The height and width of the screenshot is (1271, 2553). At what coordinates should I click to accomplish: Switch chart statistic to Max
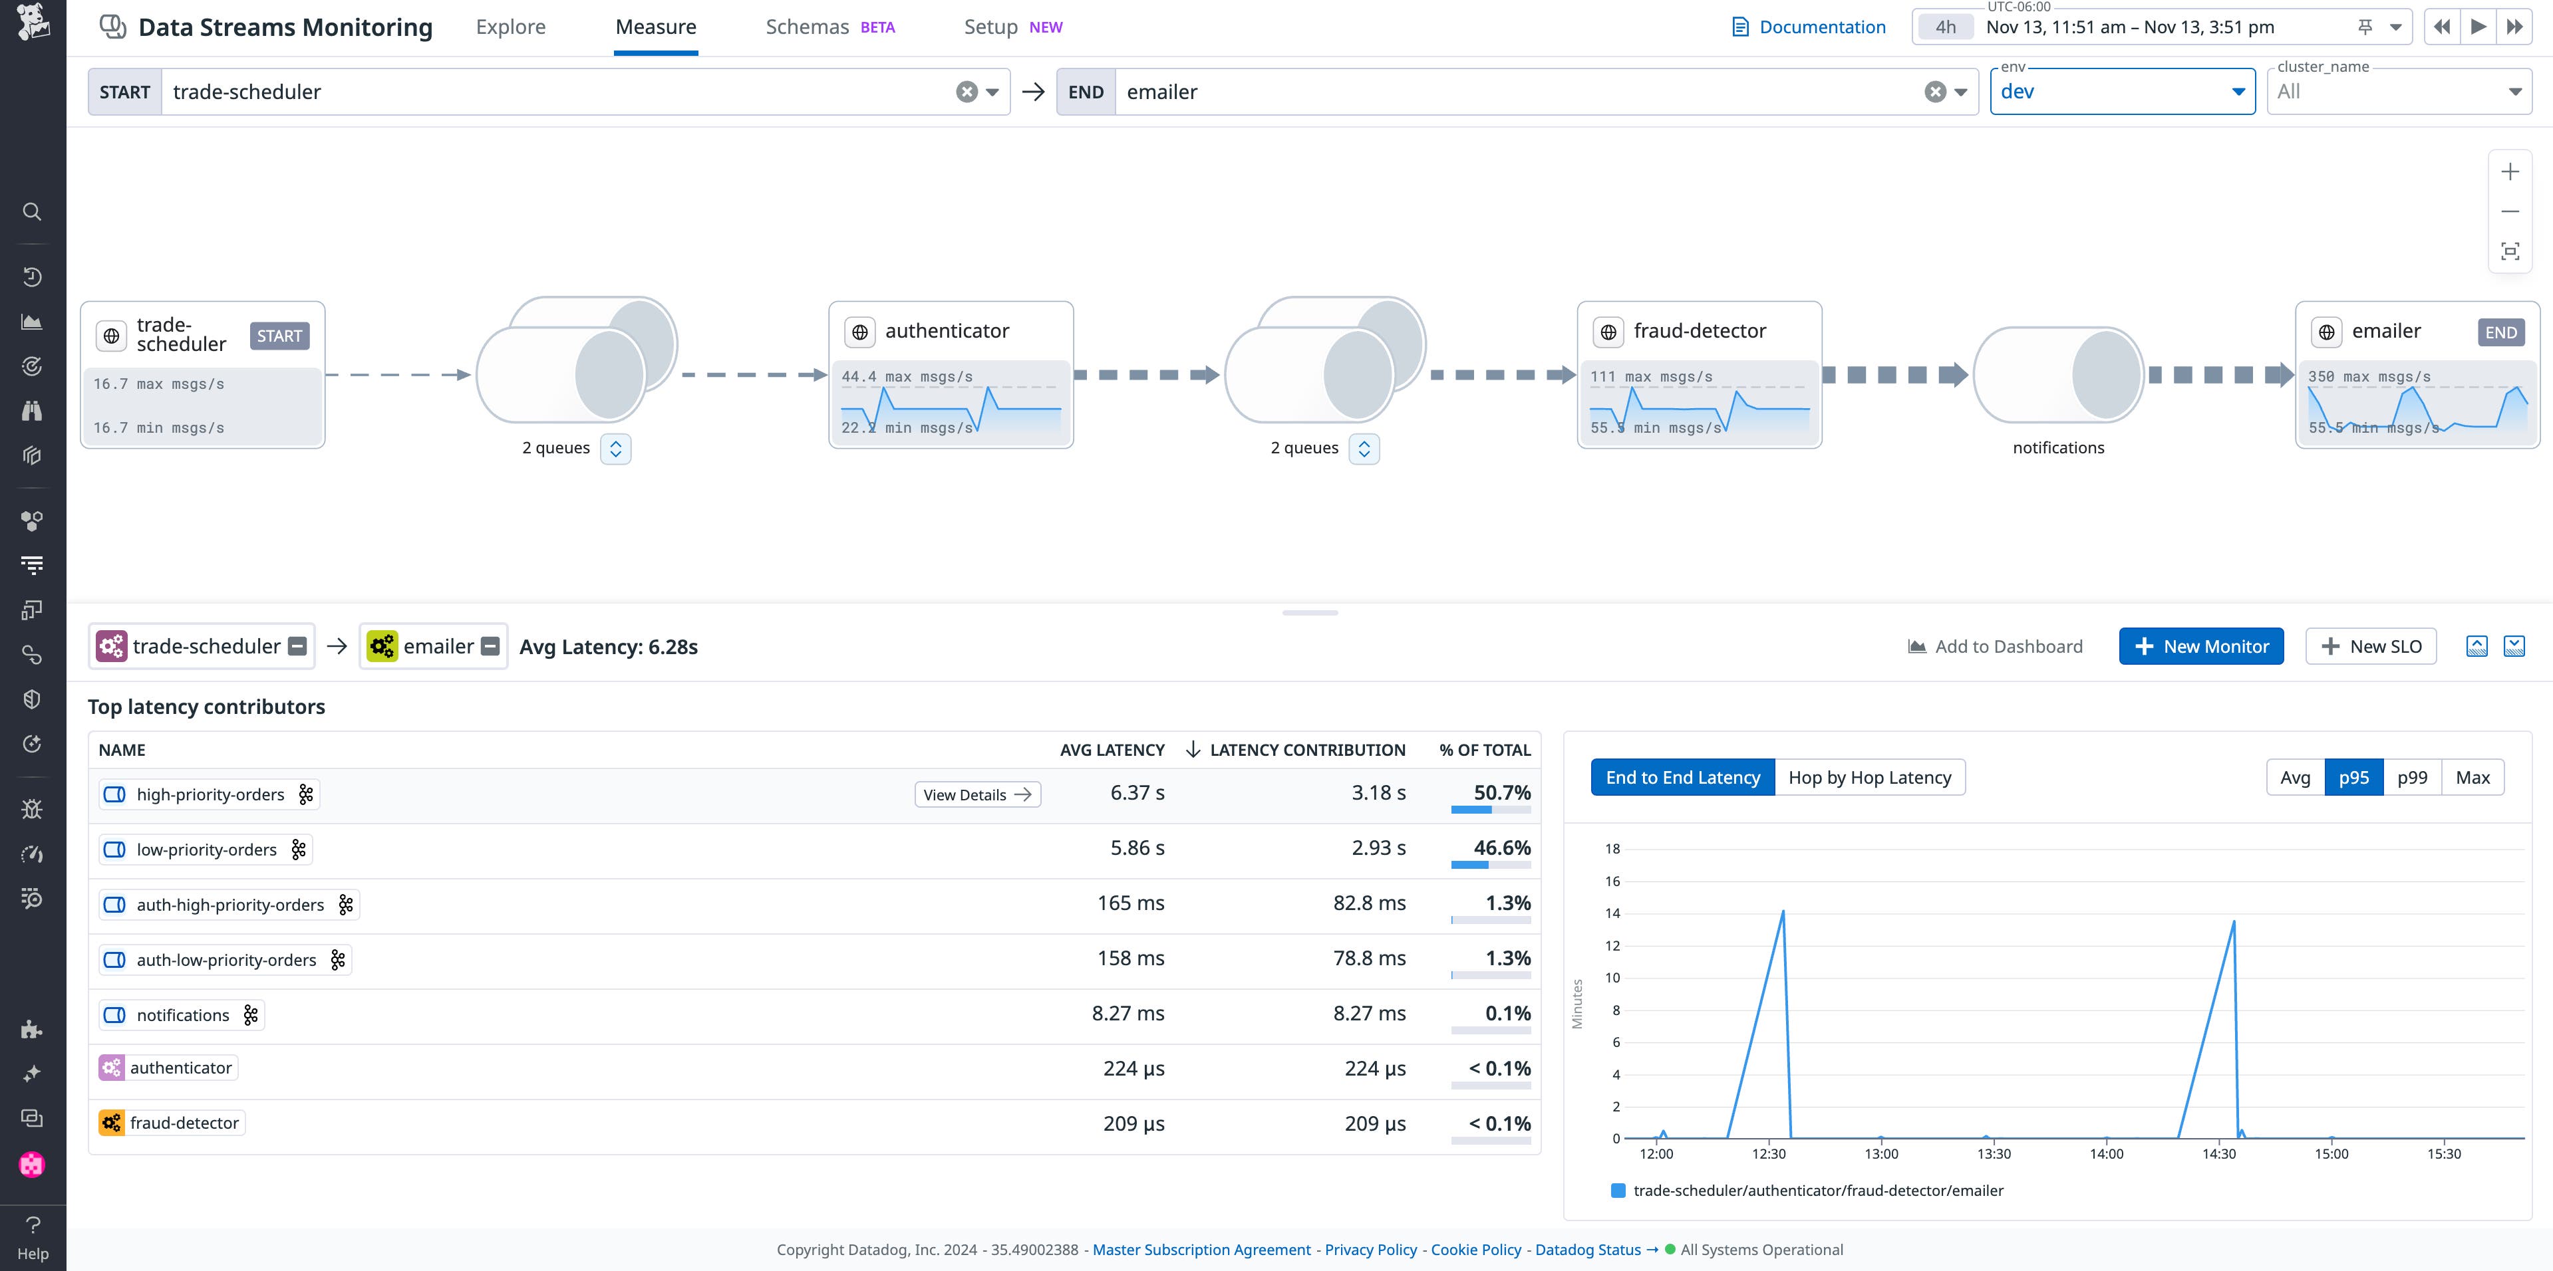coord(2473,776)
